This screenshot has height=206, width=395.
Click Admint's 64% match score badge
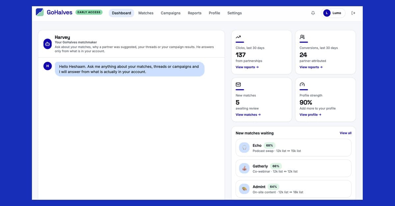[273, 187]
